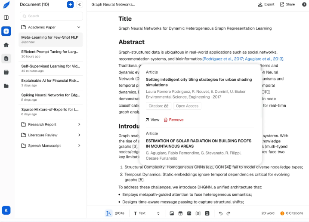Undo the last edit

click(220, 213)
